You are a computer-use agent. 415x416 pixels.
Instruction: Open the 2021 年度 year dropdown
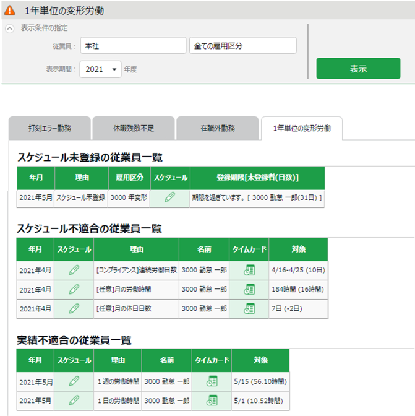click(x=100, y=69)
